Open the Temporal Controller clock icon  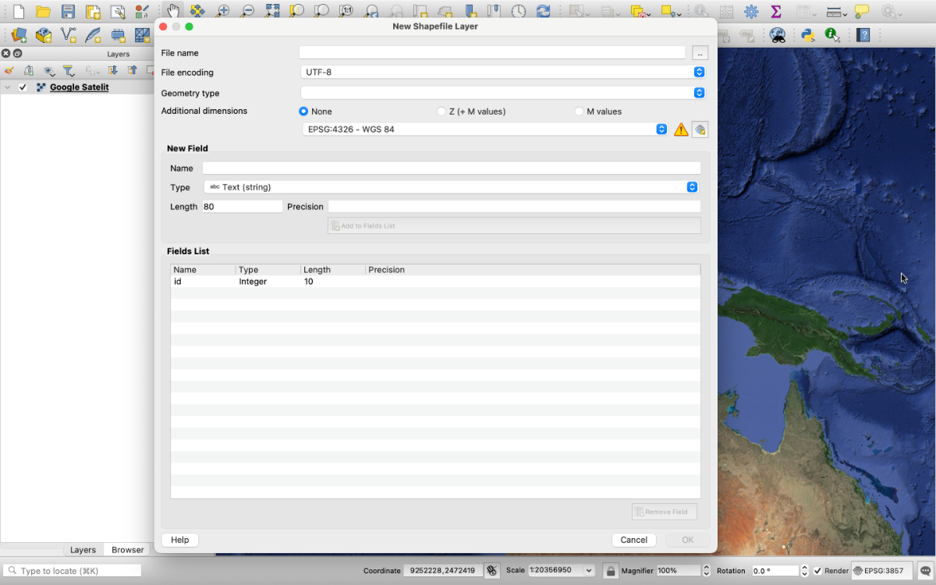[519, 12]
